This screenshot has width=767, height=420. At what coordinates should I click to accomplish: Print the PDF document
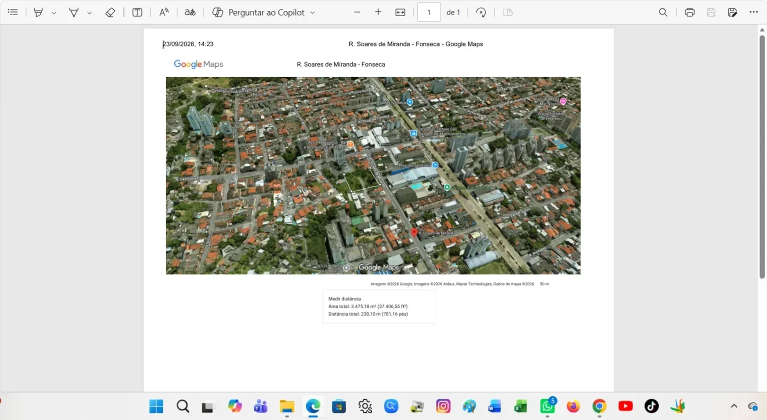pyautogui.click(x=690, y=12)
